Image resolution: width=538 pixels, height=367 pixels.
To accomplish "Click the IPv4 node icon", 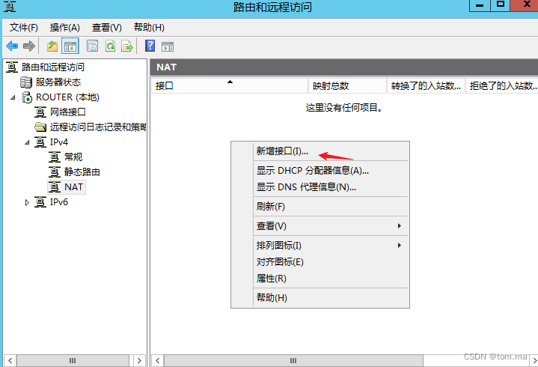I will coord(40,142).
